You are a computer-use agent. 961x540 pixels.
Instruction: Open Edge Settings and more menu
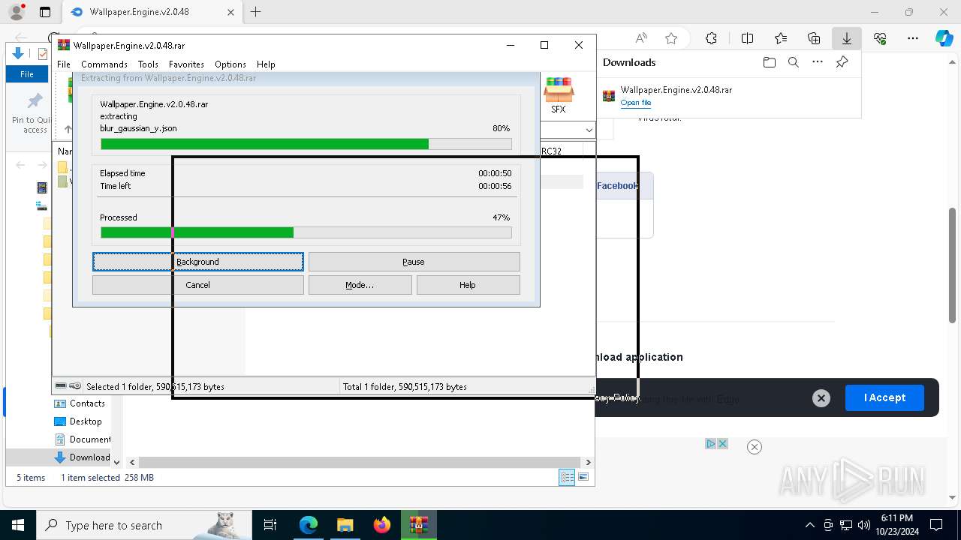(913, 38)
